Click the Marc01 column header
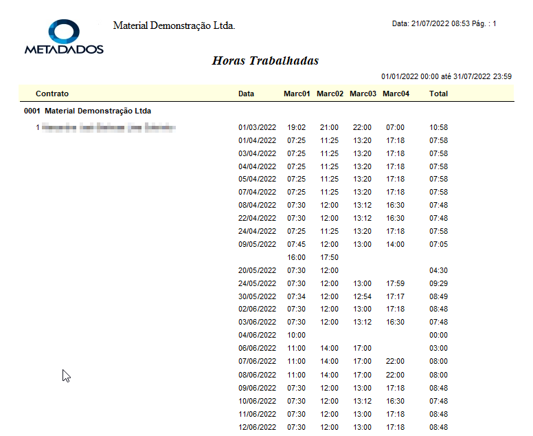 click(297, 94)
